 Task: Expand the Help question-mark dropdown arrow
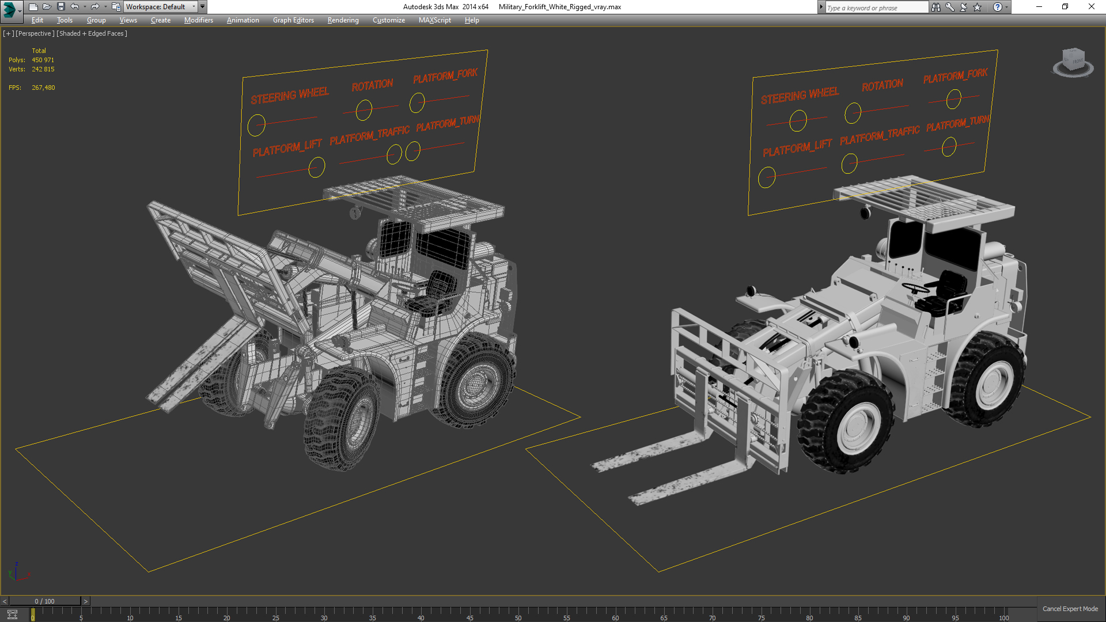[1007, 7]
